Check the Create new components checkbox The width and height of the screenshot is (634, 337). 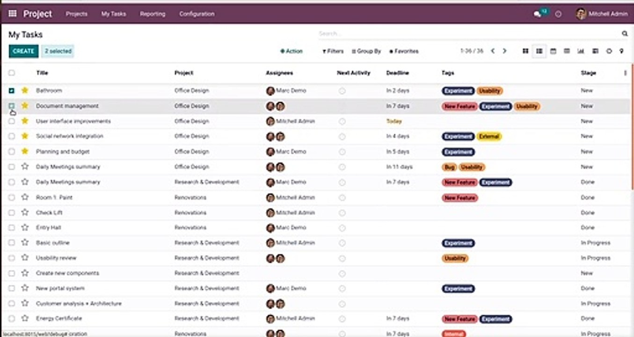(12, 273)
